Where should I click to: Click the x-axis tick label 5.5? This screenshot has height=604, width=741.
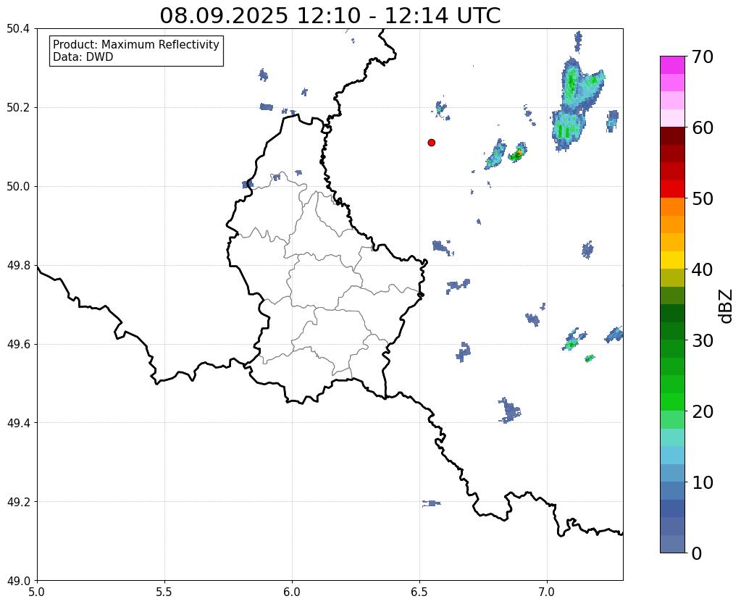pos(164,592)
